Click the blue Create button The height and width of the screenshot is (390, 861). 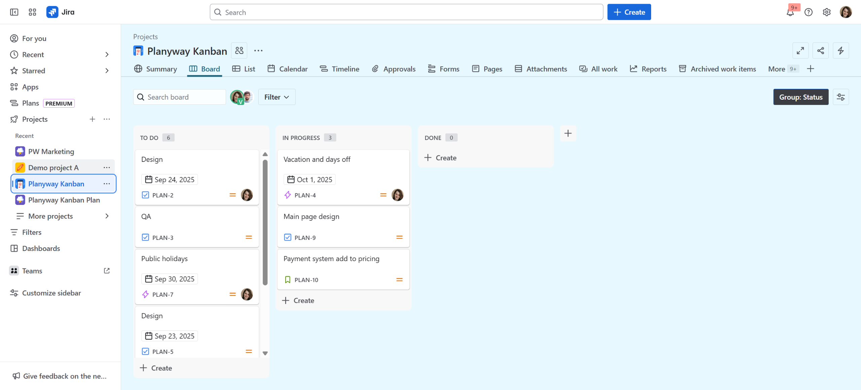(x=629, y=12)
